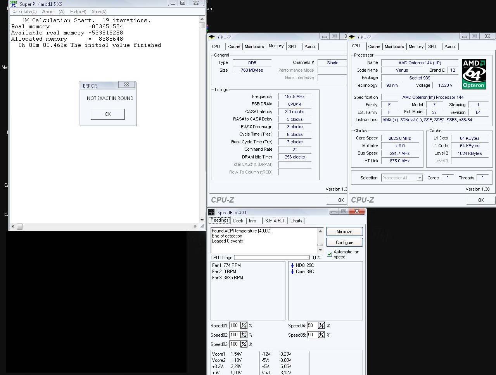Switch to Cache tab in left CPU-Z window

[x=234, y=46]
